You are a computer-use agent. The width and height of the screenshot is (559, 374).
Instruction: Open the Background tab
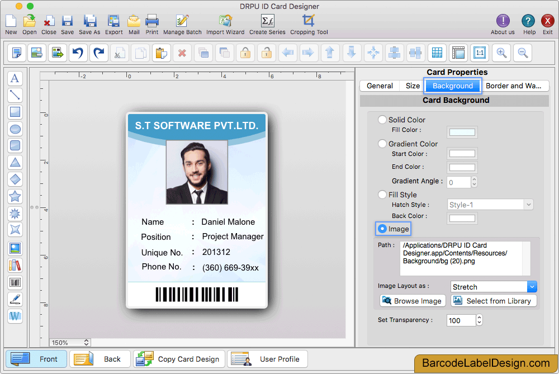coord(453,86)
